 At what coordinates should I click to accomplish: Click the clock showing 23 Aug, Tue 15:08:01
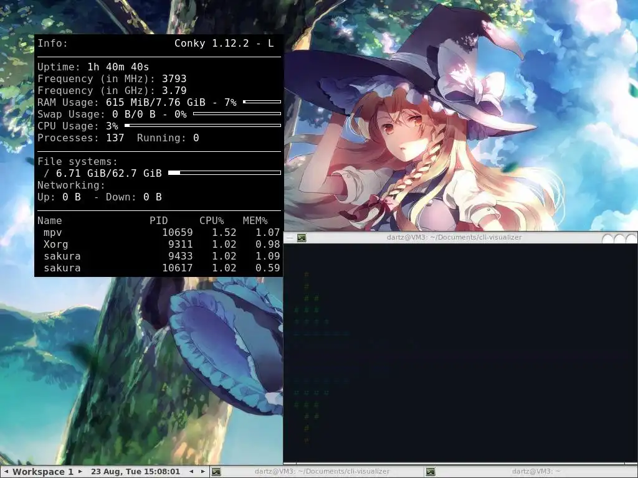[135, 472]
